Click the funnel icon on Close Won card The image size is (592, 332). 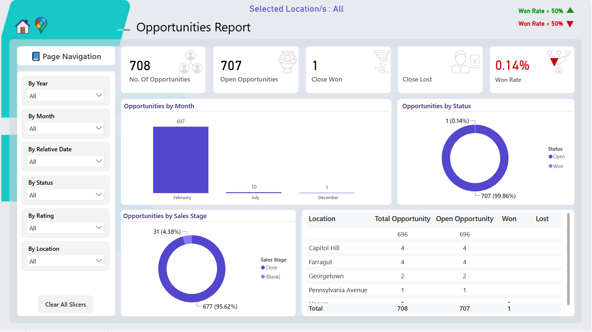(381, 62)
